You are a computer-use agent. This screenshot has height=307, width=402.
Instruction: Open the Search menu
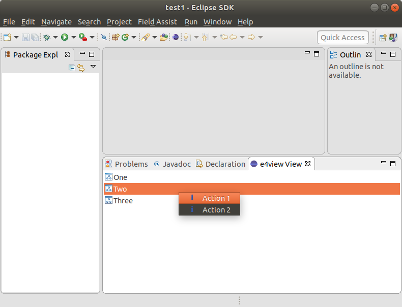pyautogui.click(x=89, y=22)
